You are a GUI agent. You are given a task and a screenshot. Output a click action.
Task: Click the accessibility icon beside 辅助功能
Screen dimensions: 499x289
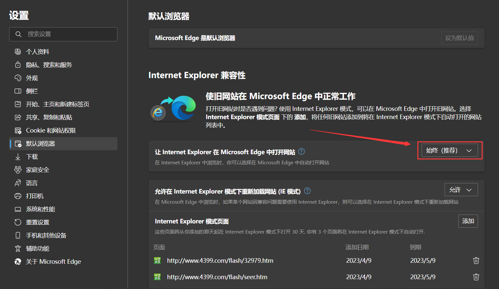[18, 248]
